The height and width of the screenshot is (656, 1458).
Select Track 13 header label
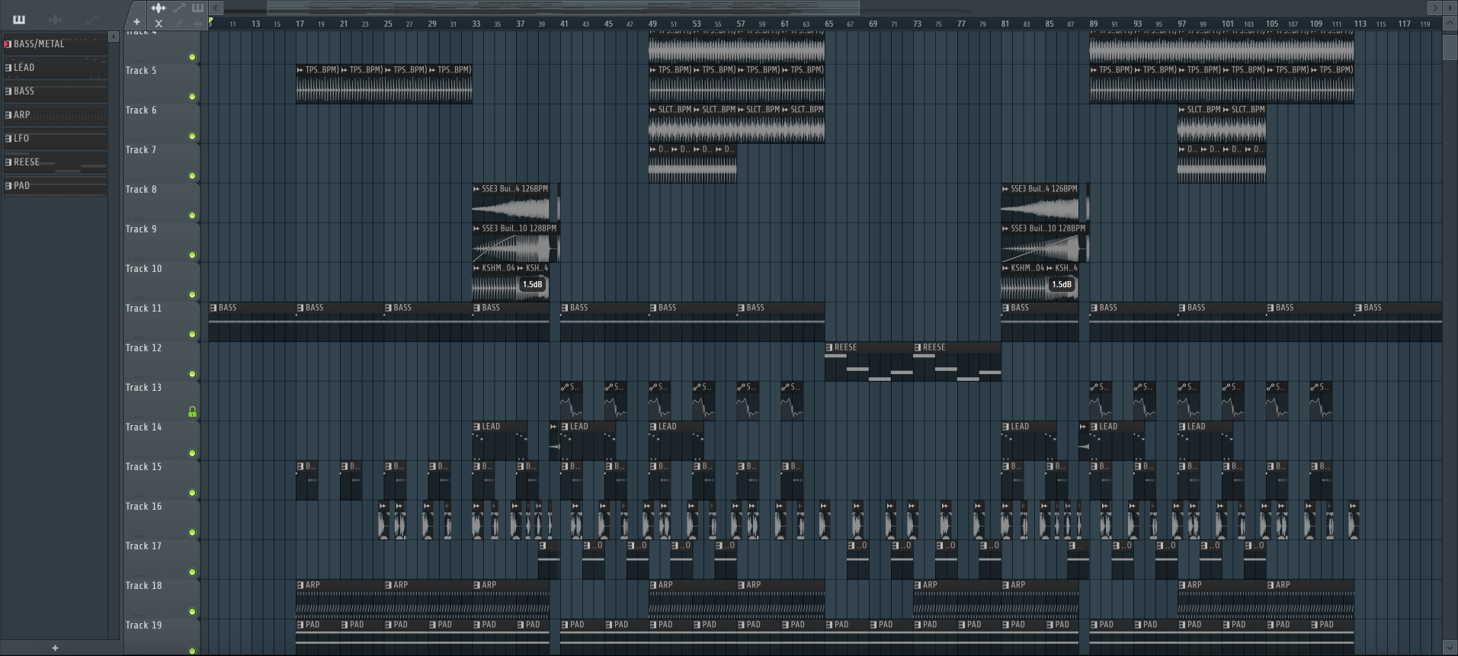[x=143, y=388]
